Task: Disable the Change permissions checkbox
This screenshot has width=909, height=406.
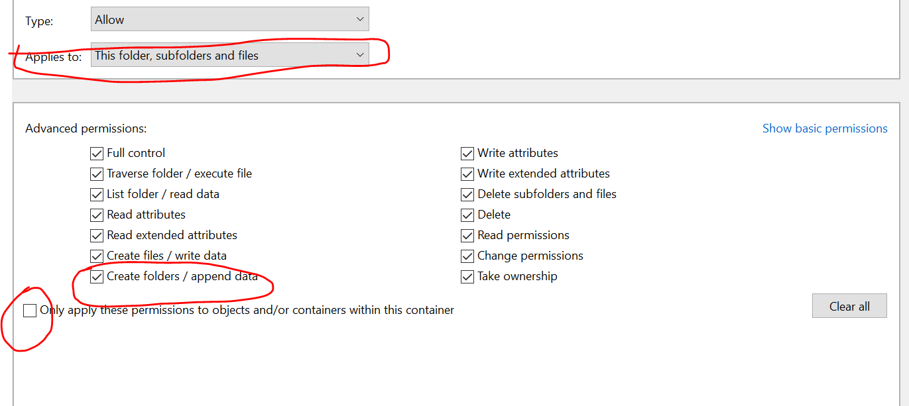Action: pos(467,256)
